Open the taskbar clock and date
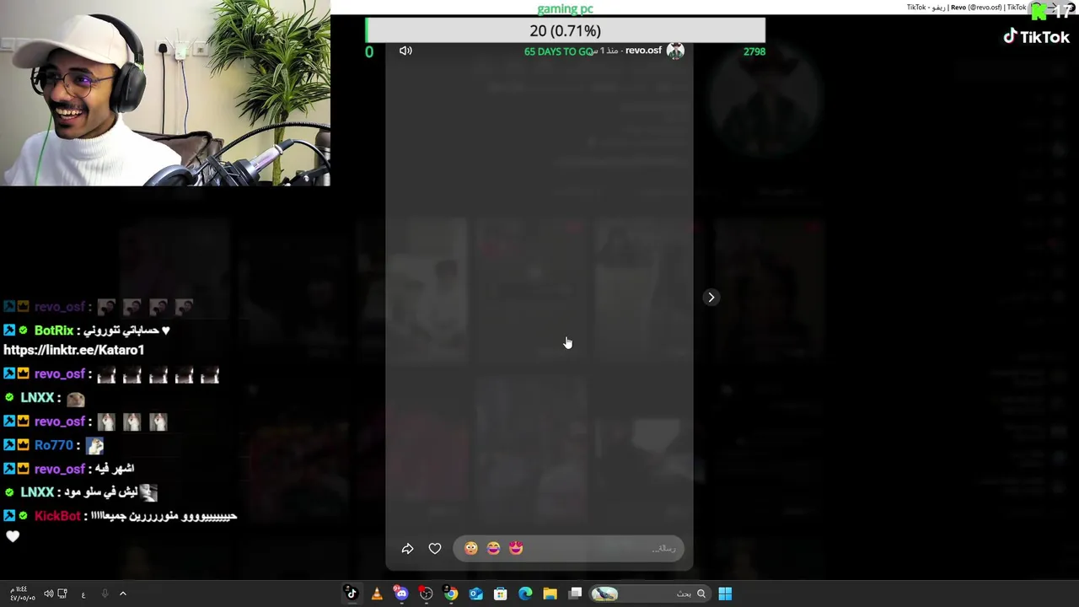This screenshot has width=1079, height=607. pyautogui.click(x=23, y=594)
